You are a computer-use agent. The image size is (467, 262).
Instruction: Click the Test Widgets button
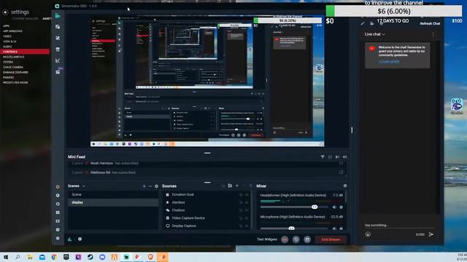[x=267, y=239]
